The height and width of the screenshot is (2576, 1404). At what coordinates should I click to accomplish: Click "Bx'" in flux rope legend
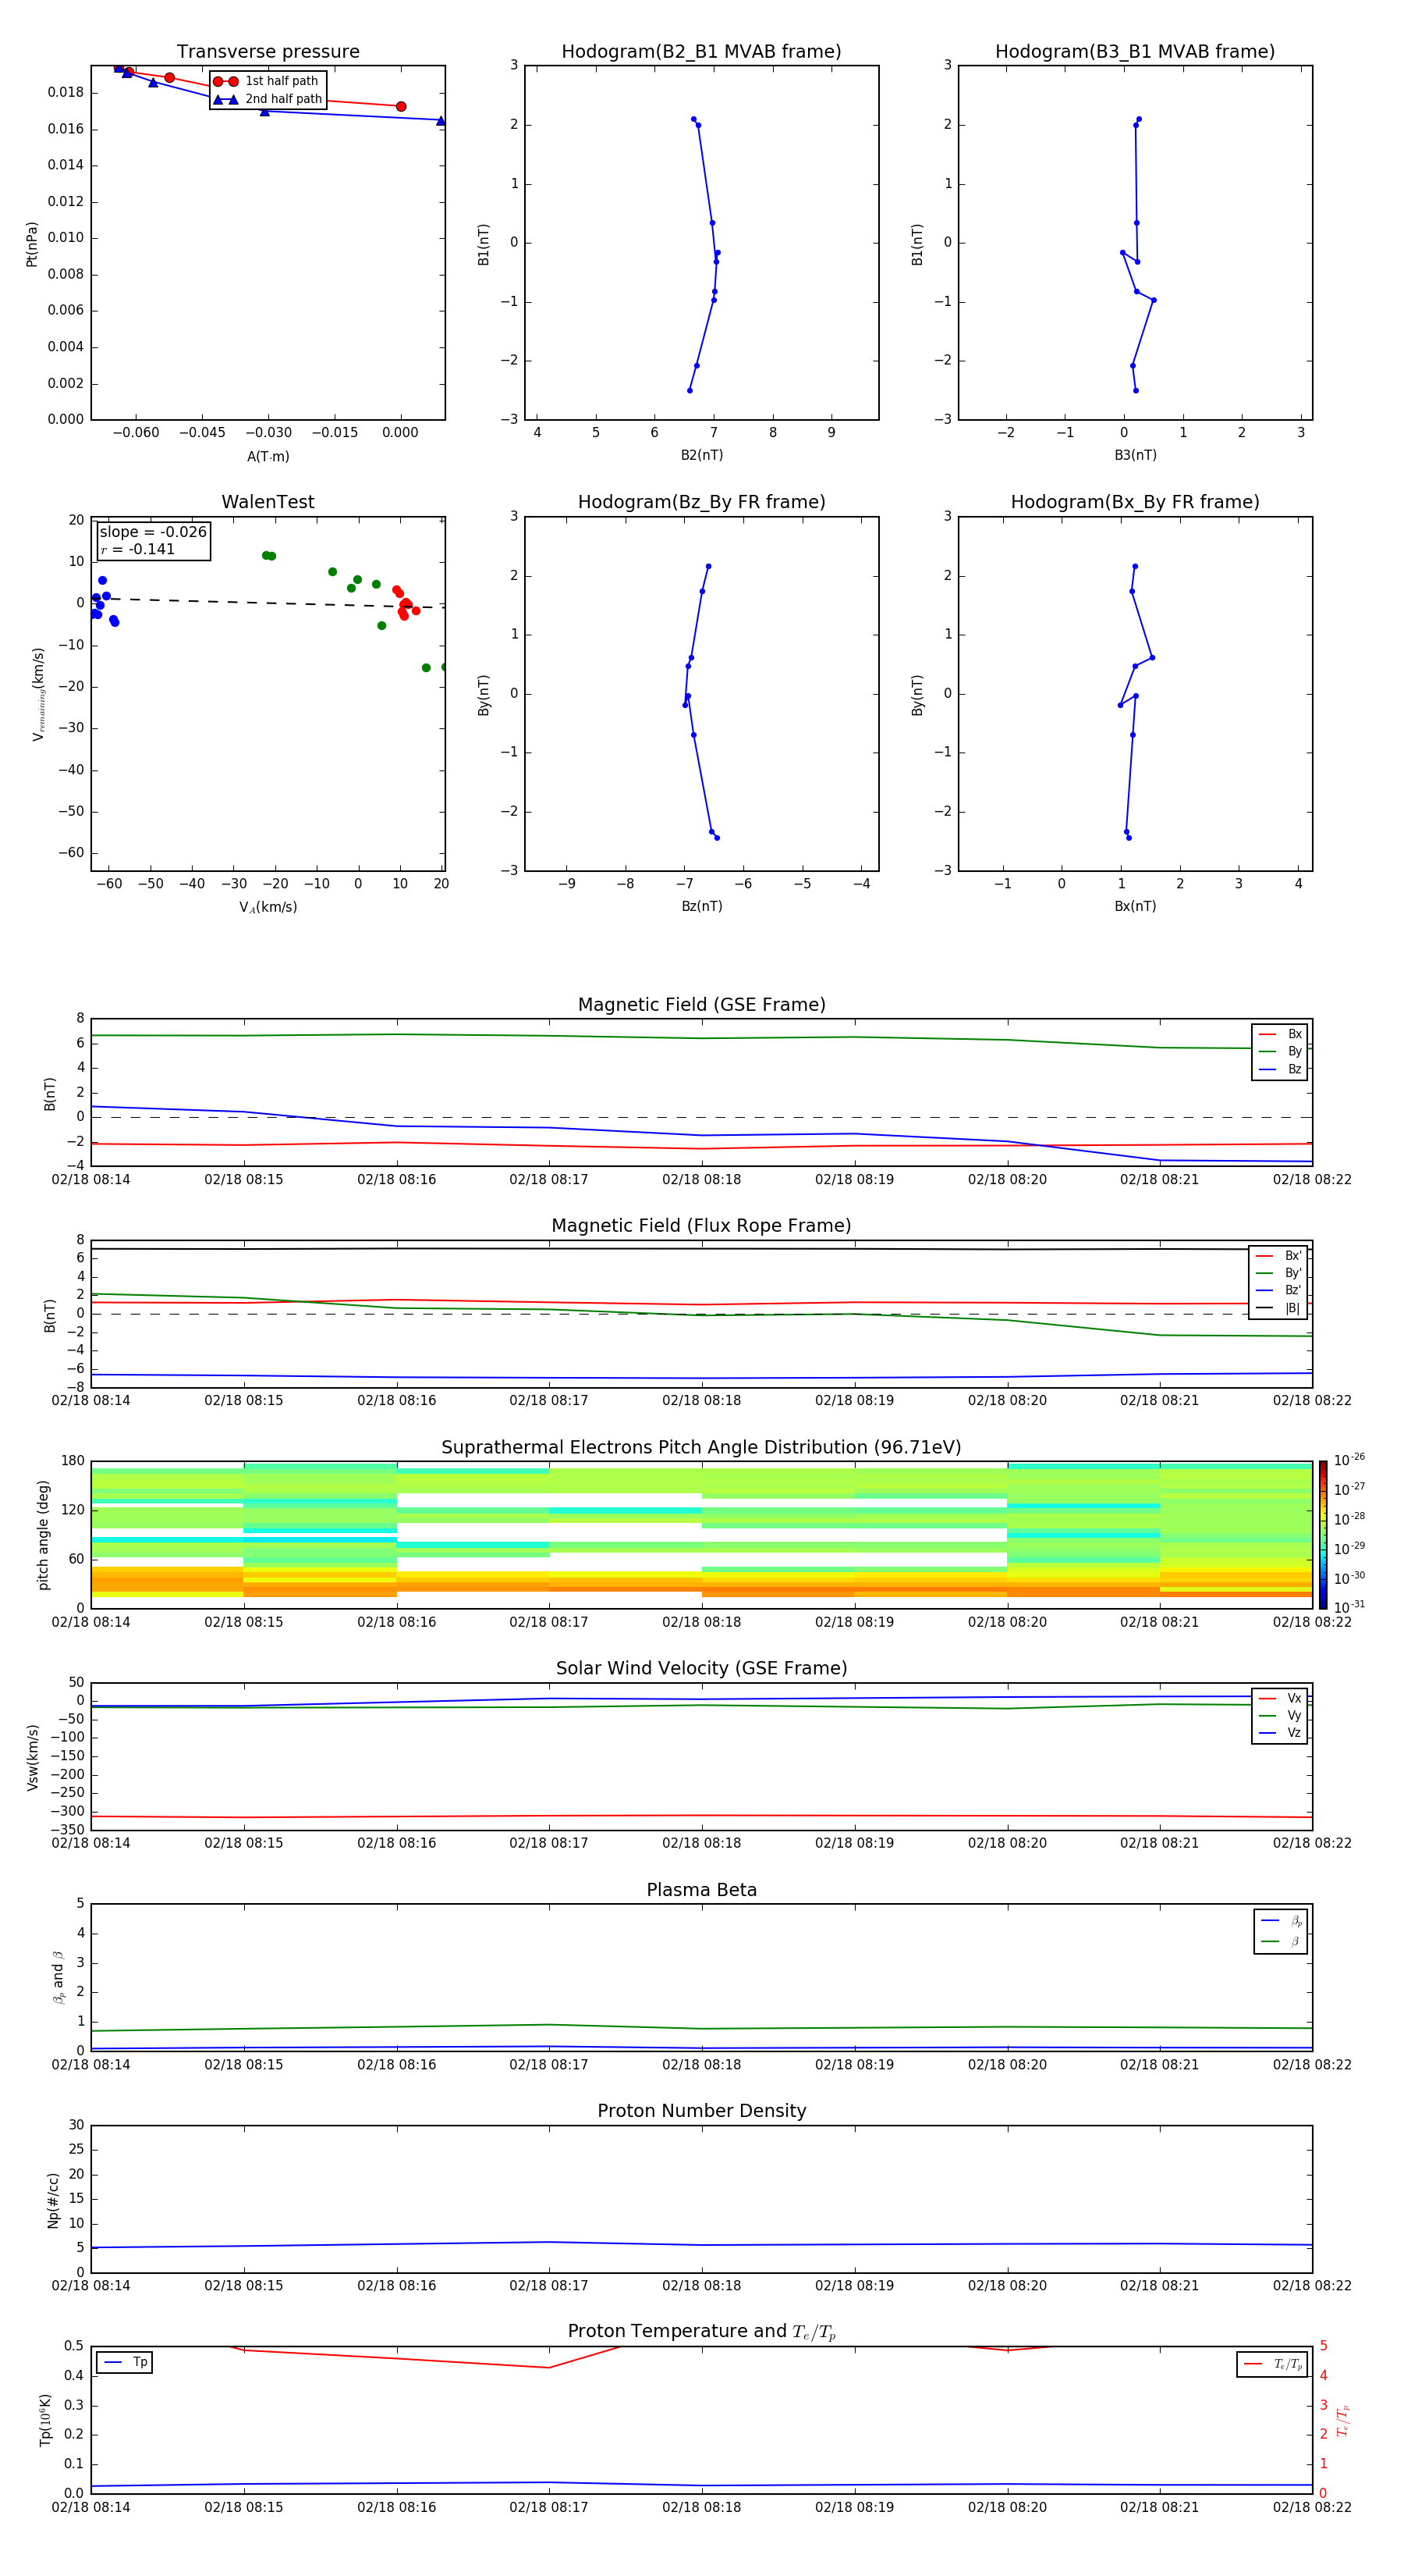[1279, 1256]
